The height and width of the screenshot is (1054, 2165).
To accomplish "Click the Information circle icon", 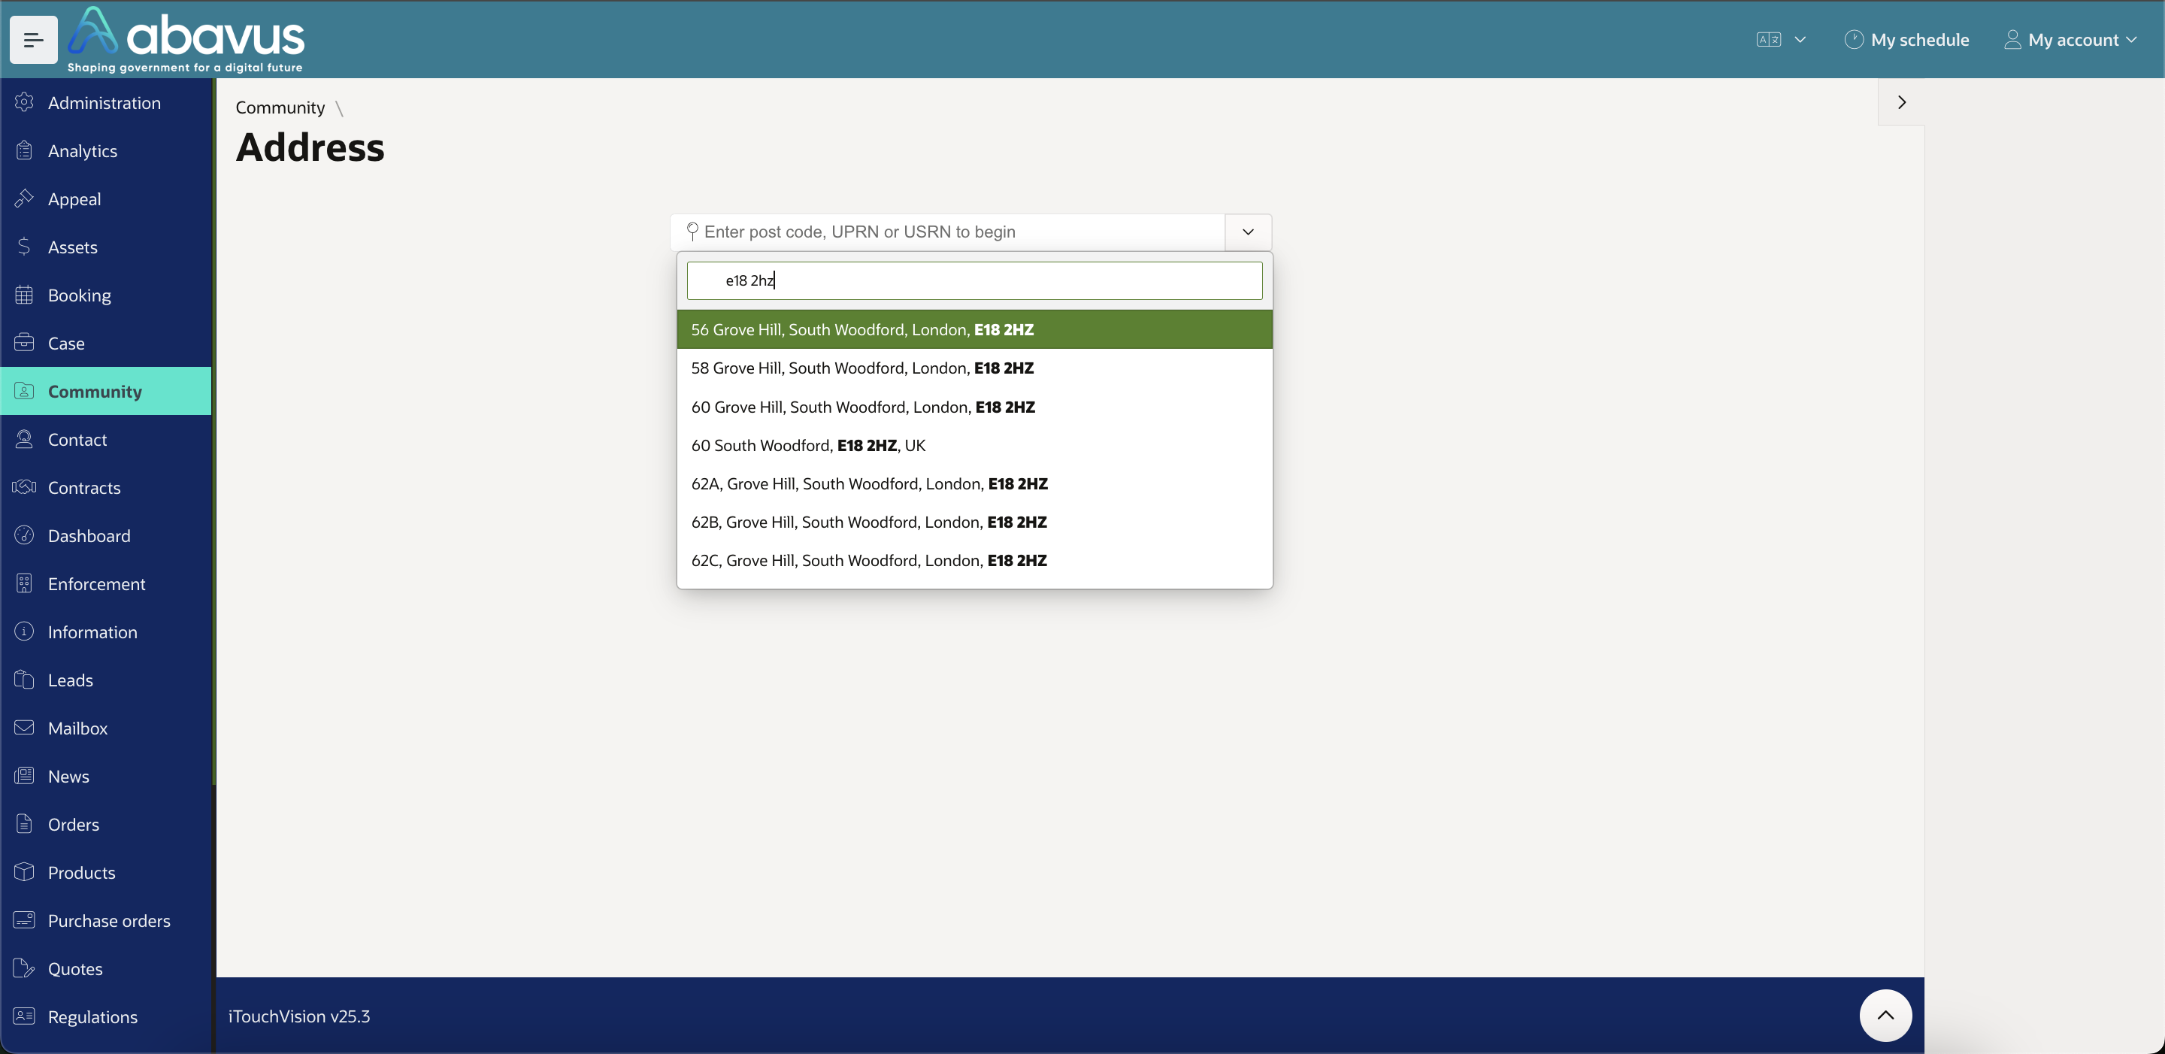I will (24, 631).
